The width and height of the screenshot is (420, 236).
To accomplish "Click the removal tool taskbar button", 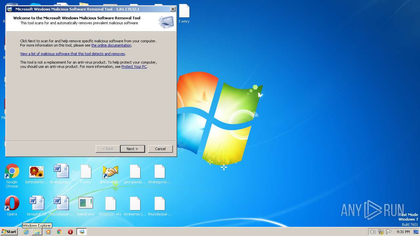I will click(x=82, y=232).
